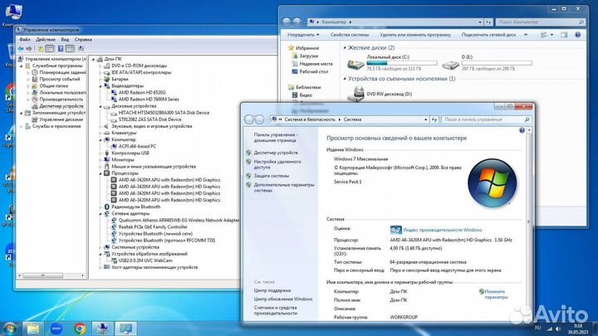Expand the Мониторы category
Image resolution: width=598 pixels, height=336 pixels.
pyautogui.click(x=100, y=159)
